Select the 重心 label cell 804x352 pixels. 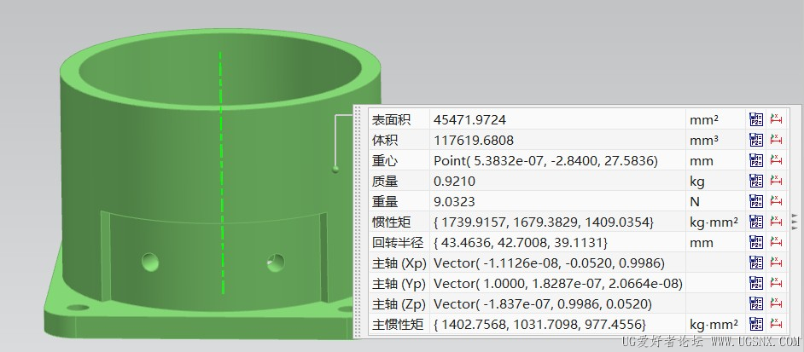tap(399, 161)
